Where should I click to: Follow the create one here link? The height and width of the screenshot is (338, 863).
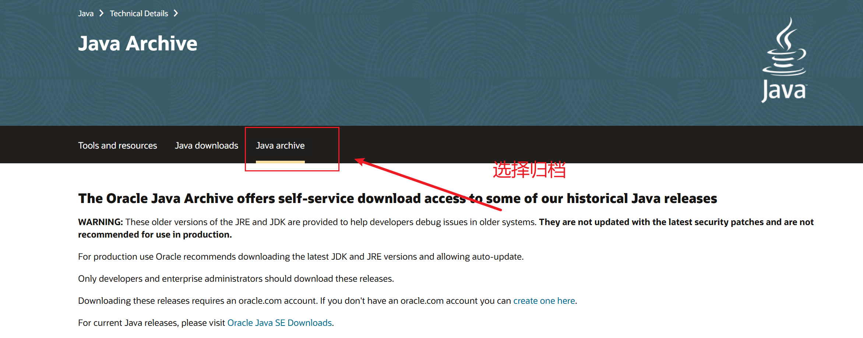point(544,301)
